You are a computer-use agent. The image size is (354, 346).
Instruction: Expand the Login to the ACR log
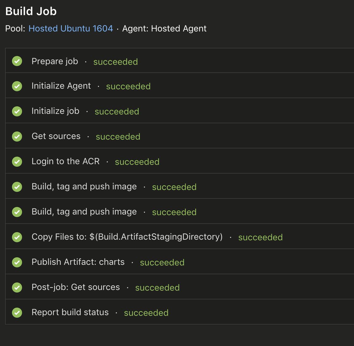coord(66,161)
